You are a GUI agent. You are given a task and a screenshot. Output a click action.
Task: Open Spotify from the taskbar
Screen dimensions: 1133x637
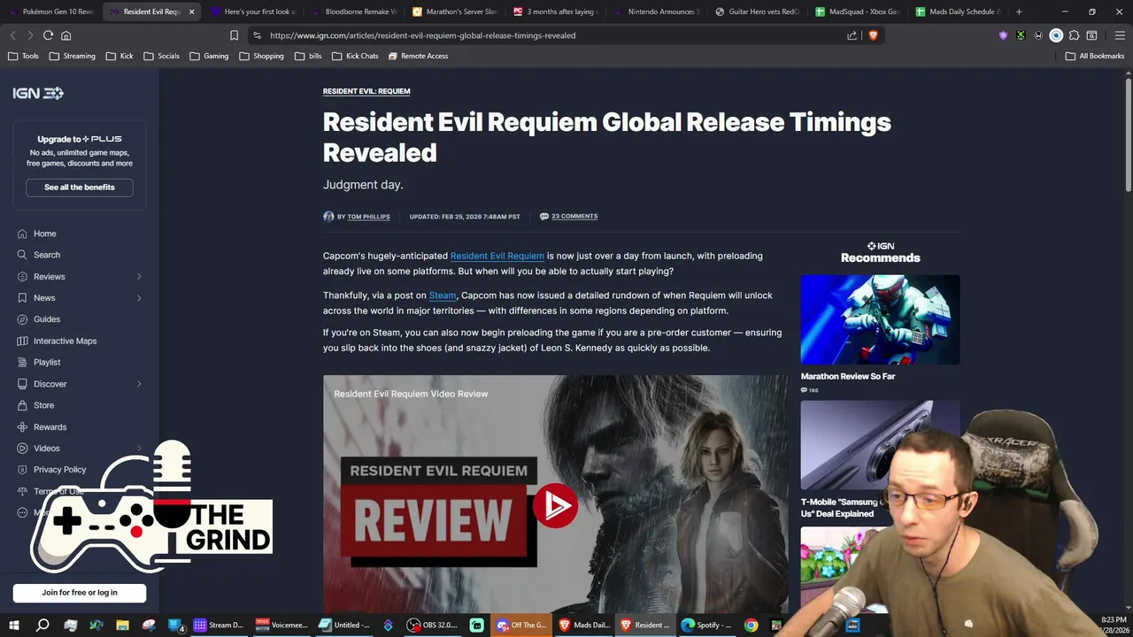[x=705, y=625]
